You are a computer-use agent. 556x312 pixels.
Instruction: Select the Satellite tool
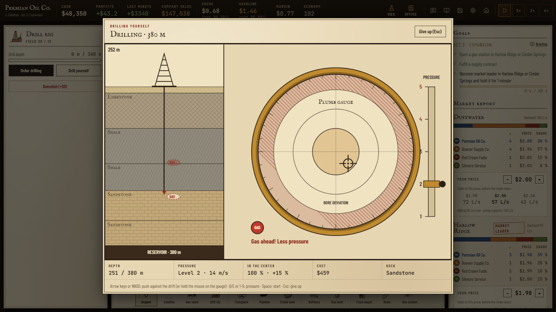coord(169,299)
